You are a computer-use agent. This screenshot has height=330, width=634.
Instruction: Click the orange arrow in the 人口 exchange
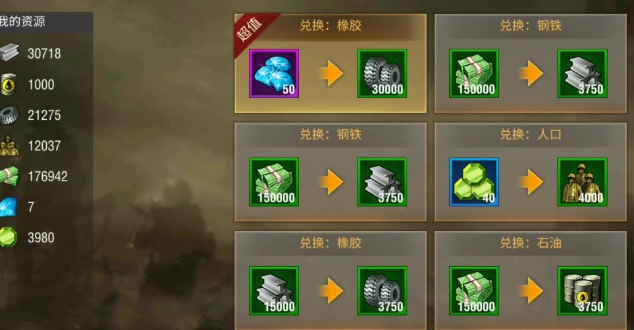[531, 182]
